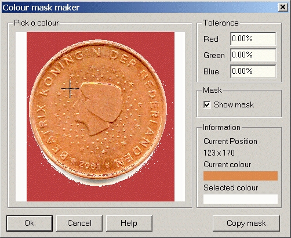Image resolution: width=291 pixels, height=238 pixels.
Task: Click the position value 123 x 170
Action: point(219,153)
